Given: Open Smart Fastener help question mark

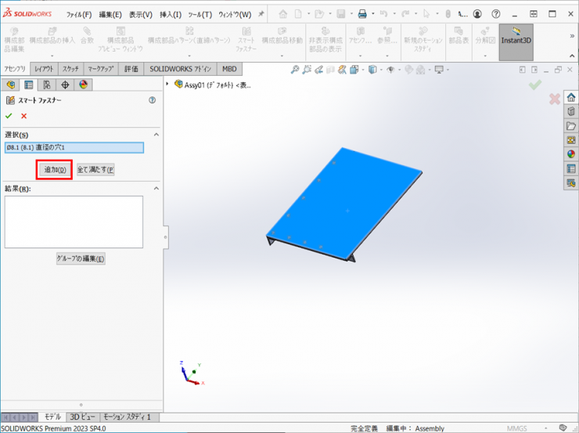Looking at the screenshot, I should [152, 100].
